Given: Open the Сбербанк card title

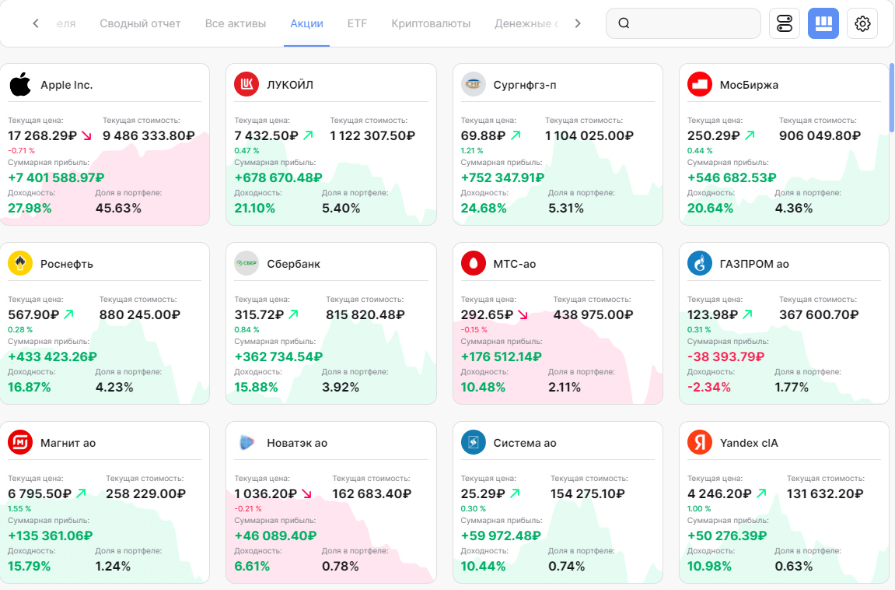Looking at the screenshot, I should [293, 264].
